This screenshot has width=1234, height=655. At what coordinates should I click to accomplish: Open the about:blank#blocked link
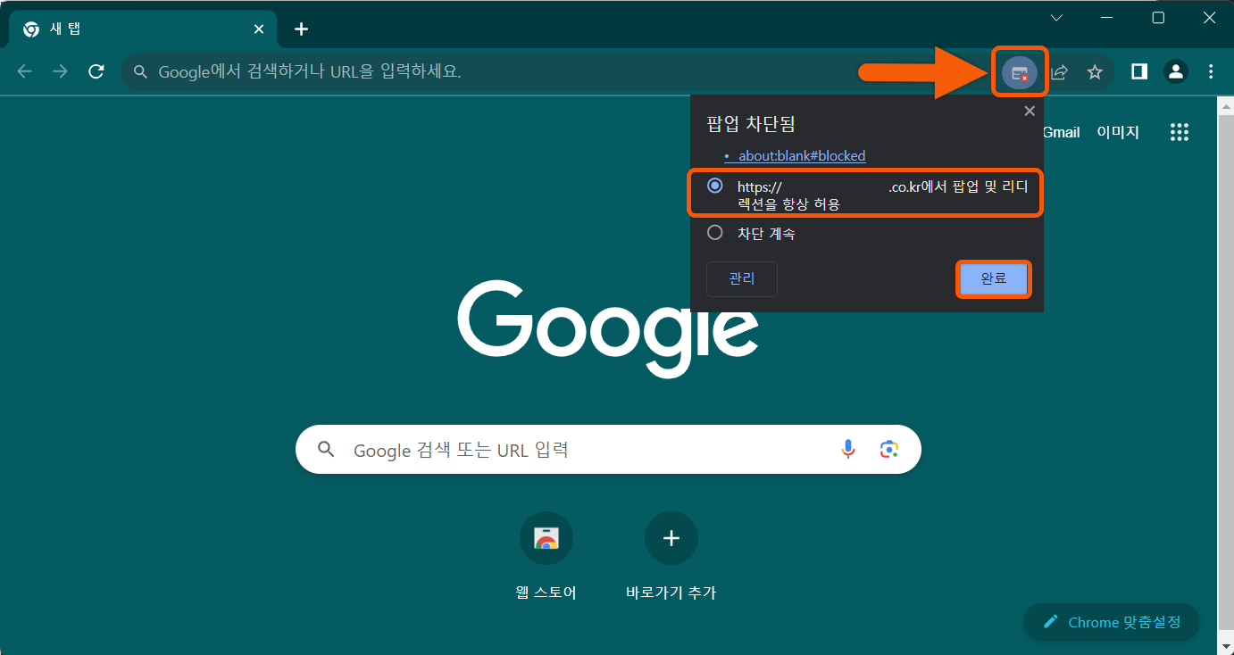802,155
